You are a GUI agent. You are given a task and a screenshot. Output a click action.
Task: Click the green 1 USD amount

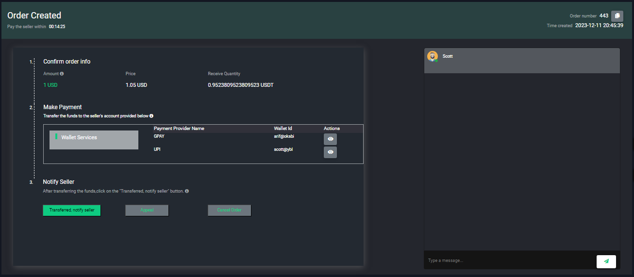tap(50, 85)
